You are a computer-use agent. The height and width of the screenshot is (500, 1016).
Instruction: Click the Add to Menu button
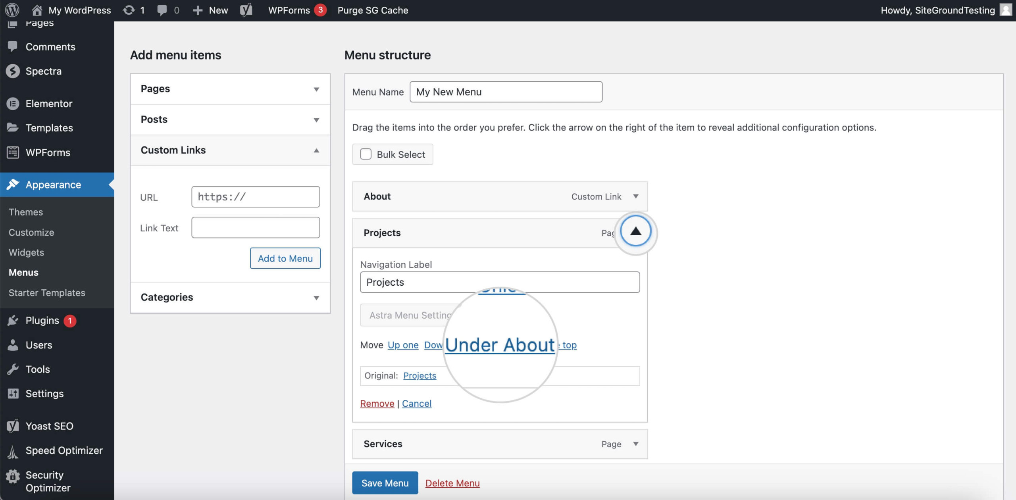click(x=285, y=258)
